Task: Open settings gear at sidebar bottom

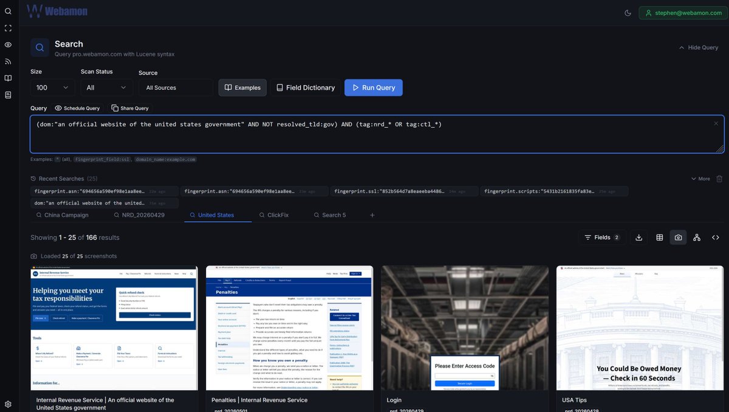Action: 8,404
